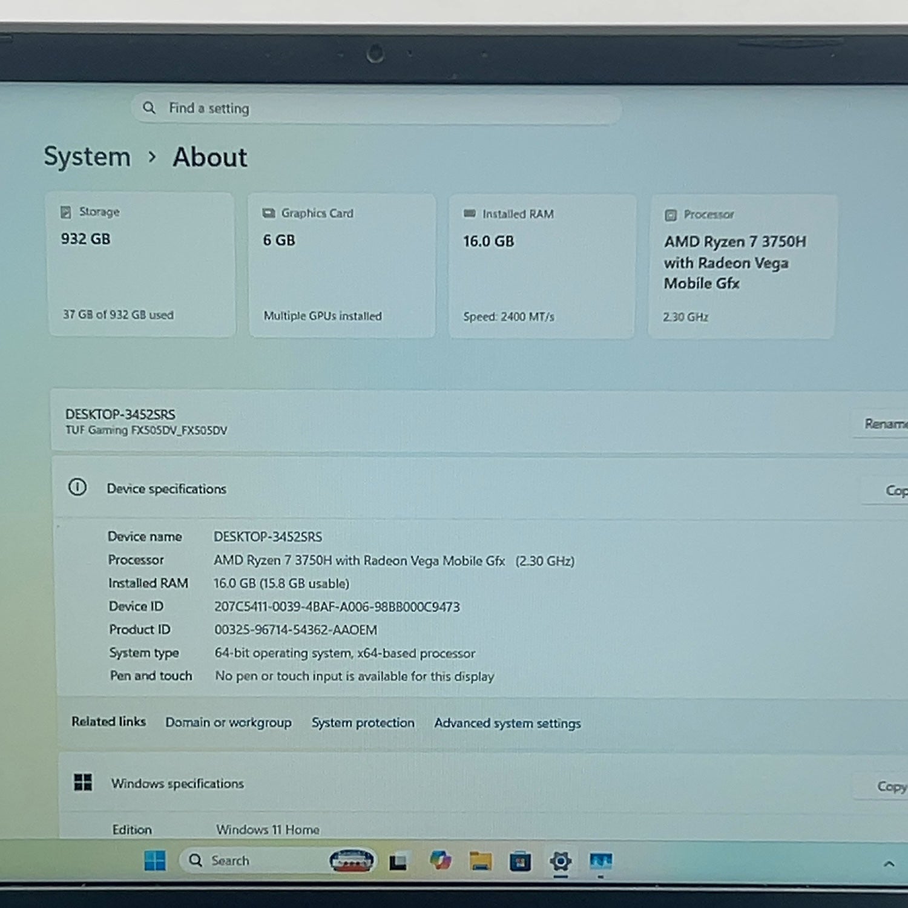Viewport: 908px width, 908px height.
Task: Click the Edition label under Windows specifications
Action: [x=132, y=829]
